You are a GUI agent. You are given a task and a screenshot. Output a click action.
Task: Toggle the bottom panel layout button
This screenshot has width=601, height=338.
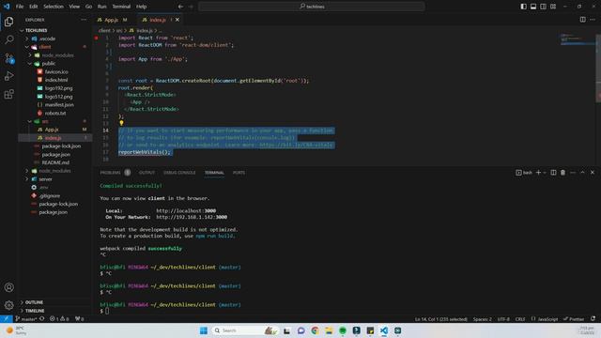pos(533,7)
